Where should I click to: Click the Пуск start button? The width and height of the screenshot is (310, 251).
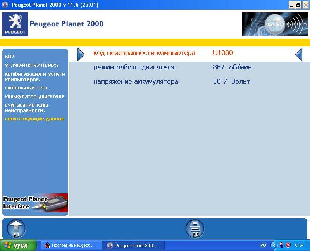(x=16, y=245)
